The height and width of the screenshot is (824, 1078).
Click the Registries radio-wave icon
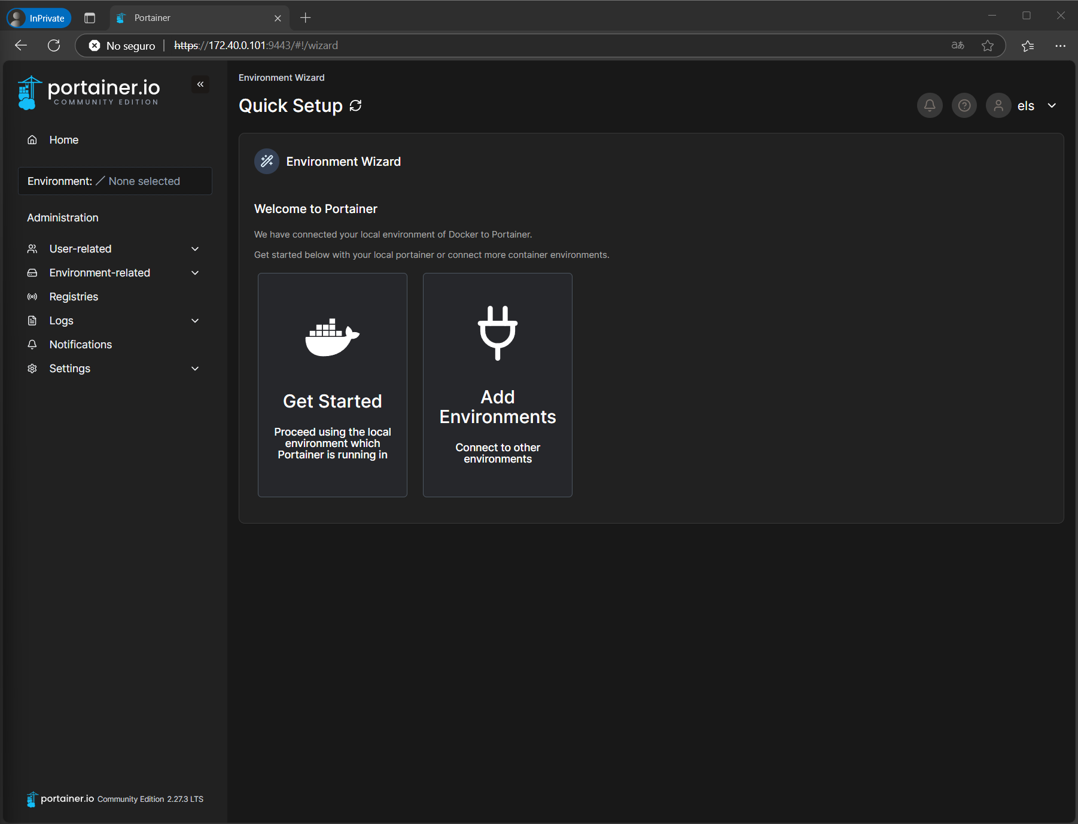pos(32,297)
